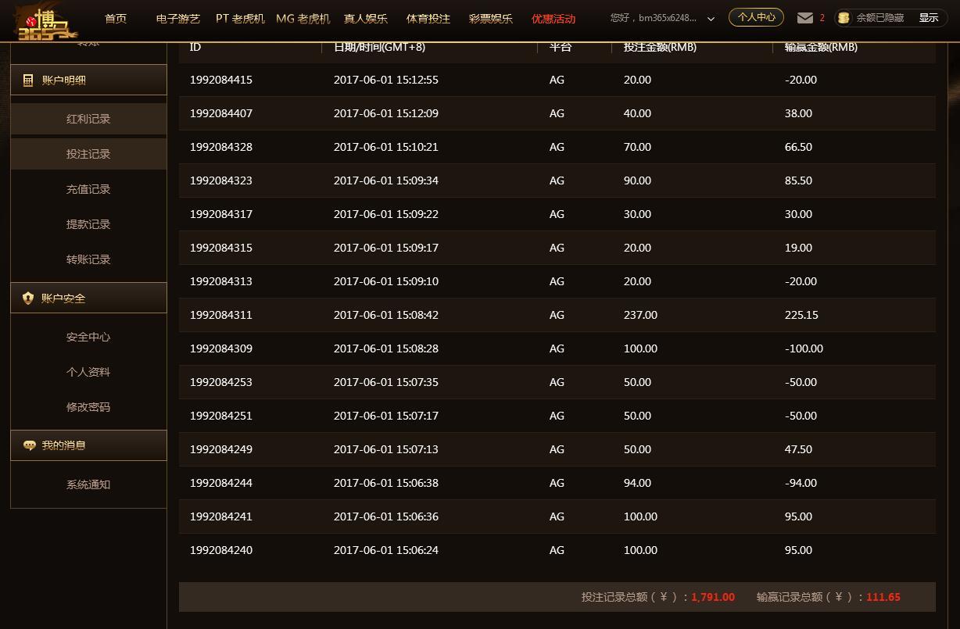This screenshot has height=629, width=960.
Task: Click the shield icon beside 账户安全
Action: pos(28,298)
